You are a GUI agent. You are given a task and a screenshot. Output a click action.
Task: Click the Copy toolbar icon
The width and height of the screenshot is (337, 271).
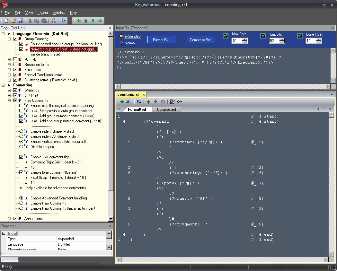click(x=37, y=21)
